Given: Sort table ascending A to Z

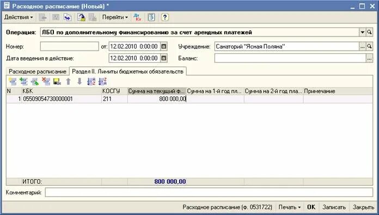Looking at the screenshot, I should coord(91,82).
